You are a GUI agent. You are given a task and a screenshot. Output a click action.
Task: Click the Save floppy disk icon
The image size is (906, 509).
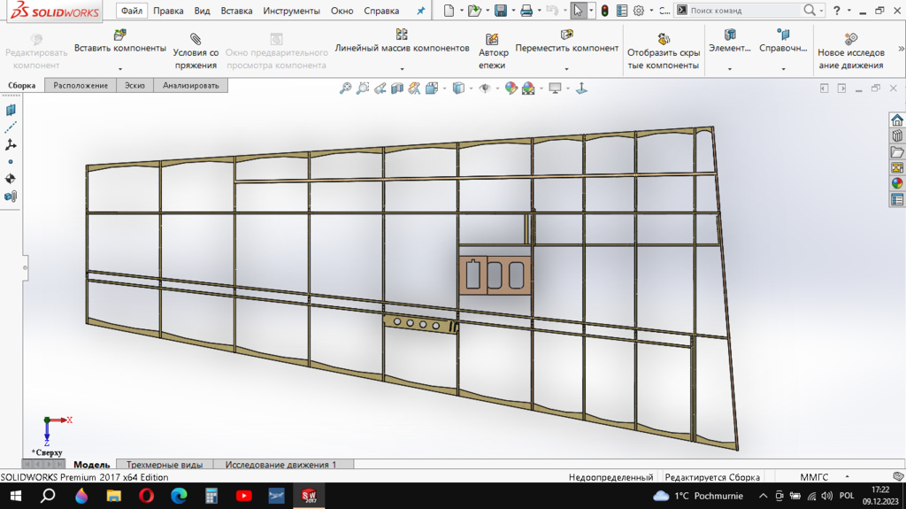pyautogui.click(x=501, y=11)
